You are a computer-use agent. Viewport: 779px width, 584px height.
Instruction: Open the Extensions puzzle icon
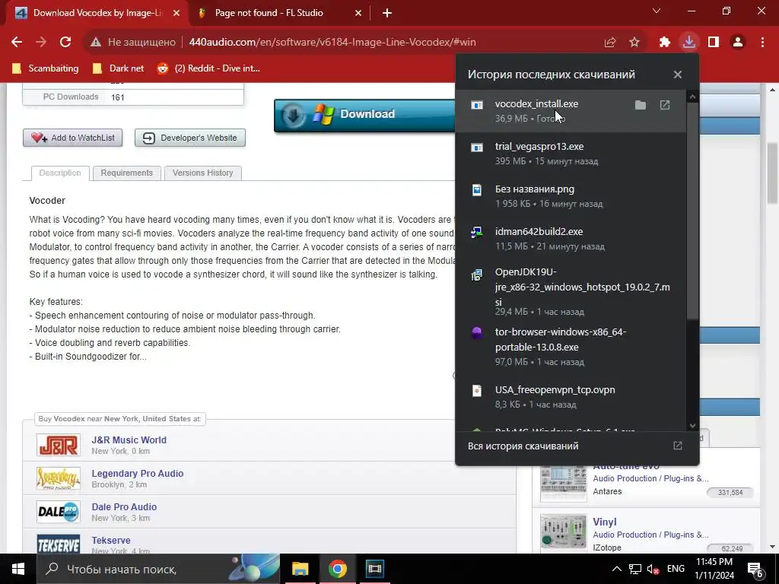(x=665, y=43)
